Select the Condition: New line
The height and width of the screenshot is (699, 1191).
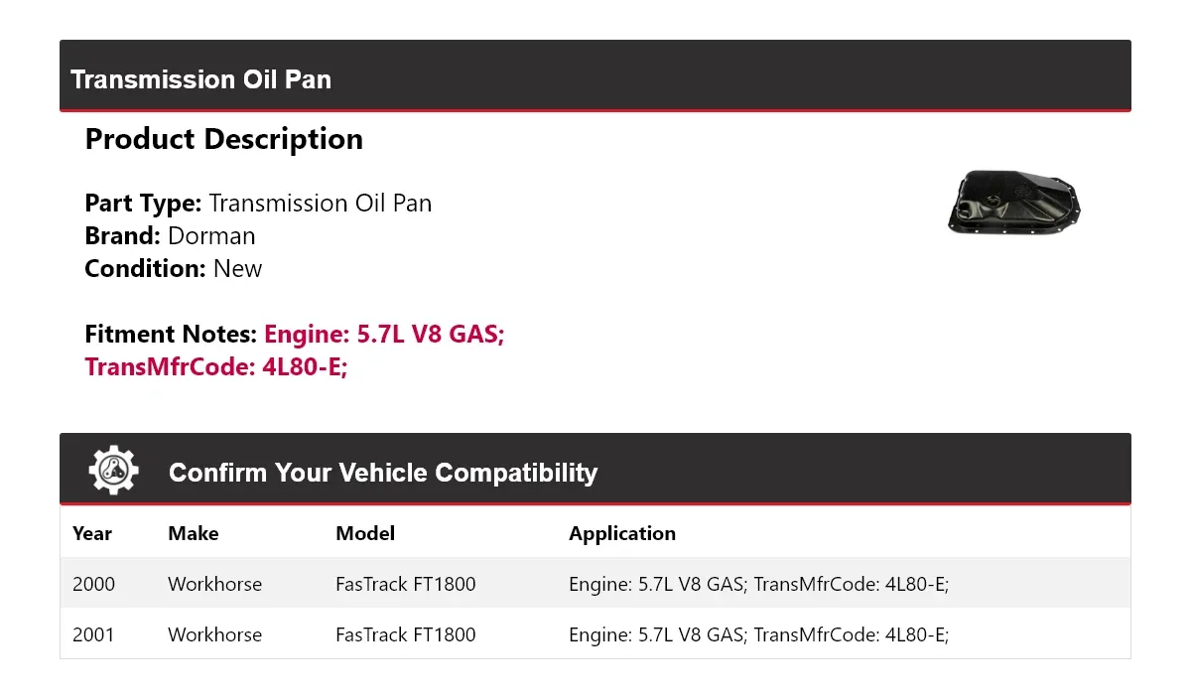pos(174,269)
